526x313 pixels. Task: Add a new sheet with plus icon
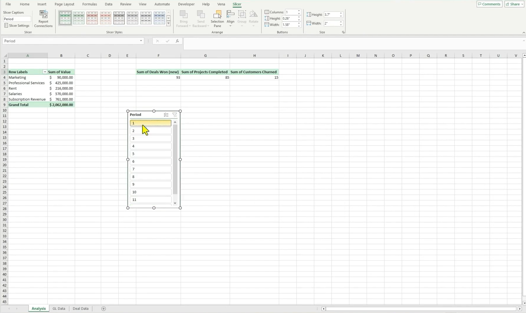click(x=104, y=309)
